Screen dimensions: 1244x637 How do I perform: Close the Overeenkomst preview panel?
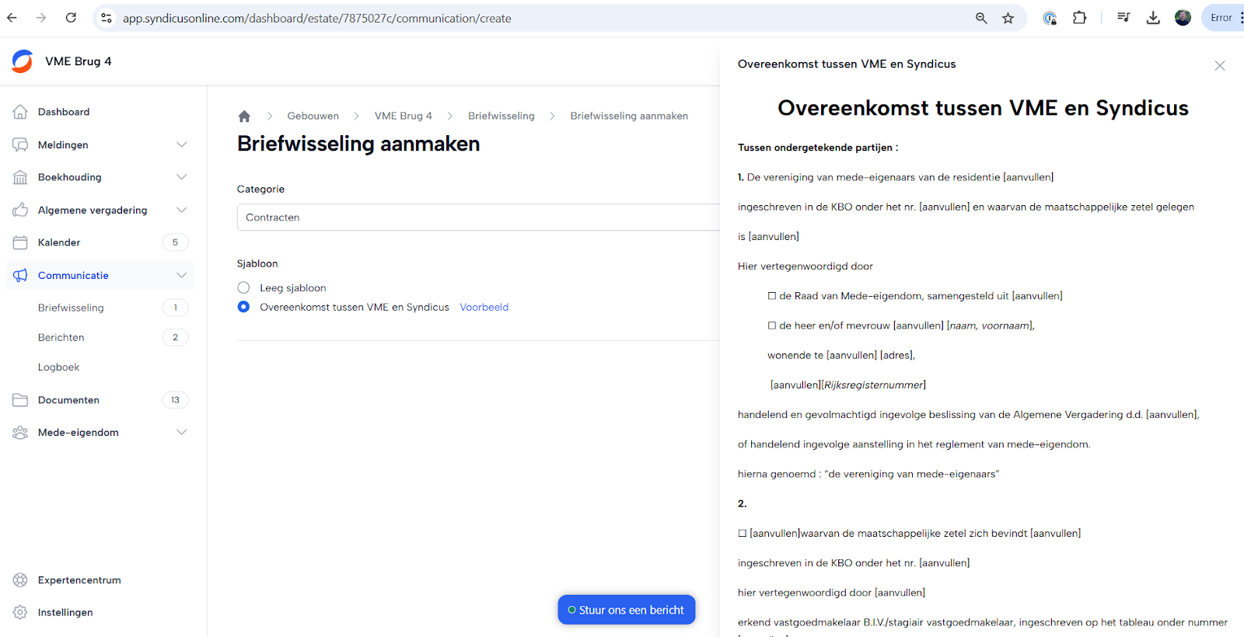1219,66
